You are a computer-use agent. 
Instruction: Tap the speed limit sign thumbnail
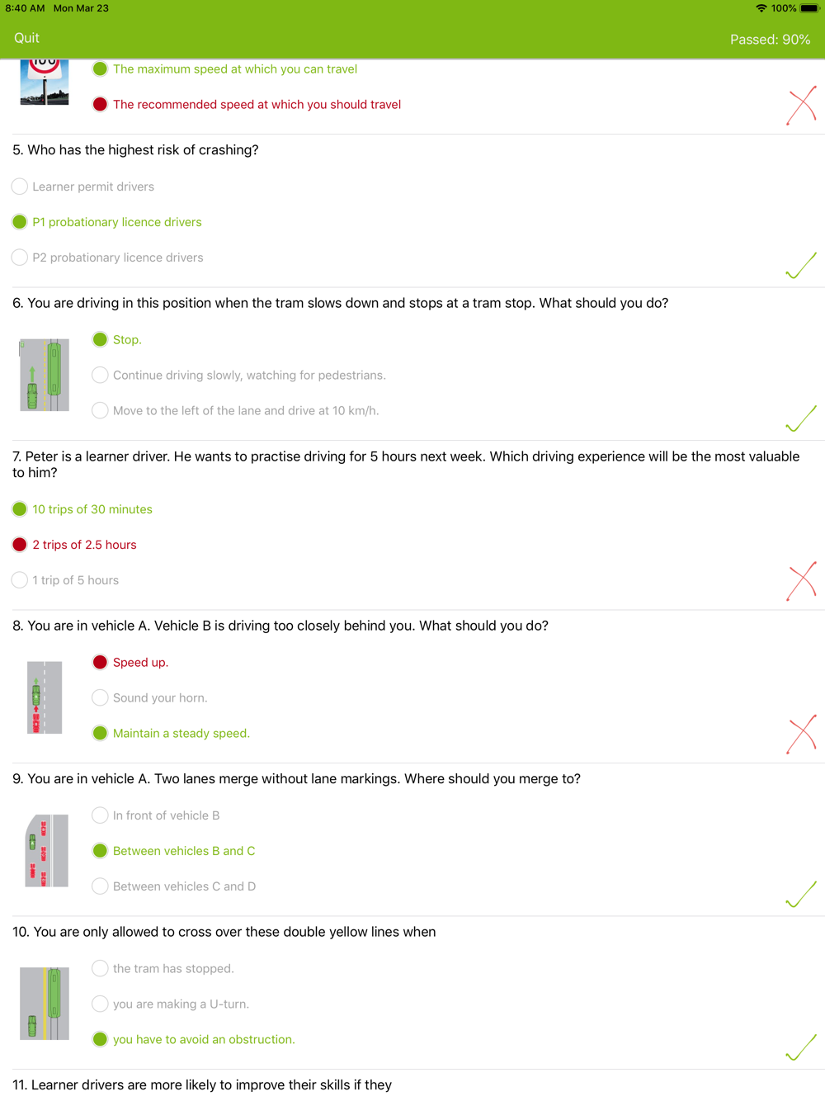(45, 81)
